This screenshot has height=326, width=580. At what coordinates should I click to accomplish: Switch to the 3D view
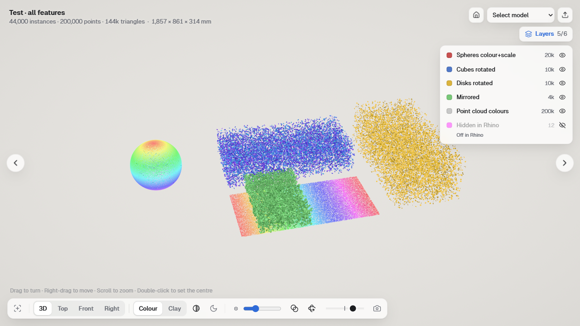[x=43, y=308]
